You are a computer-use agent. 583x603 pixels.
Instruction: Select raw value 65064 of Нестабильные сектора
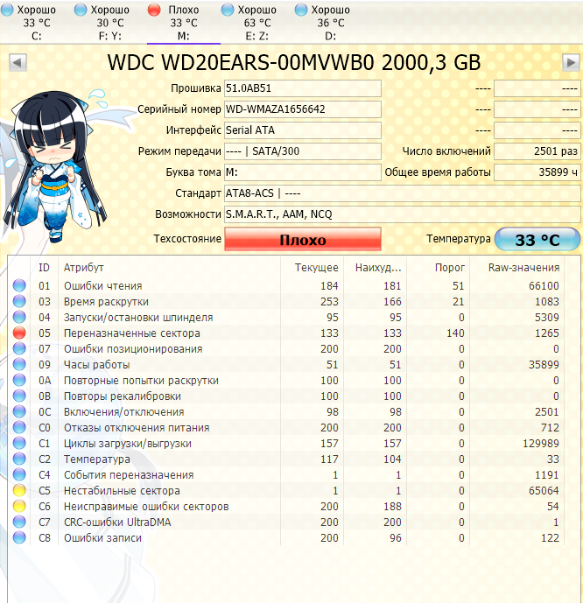[544, 491]
